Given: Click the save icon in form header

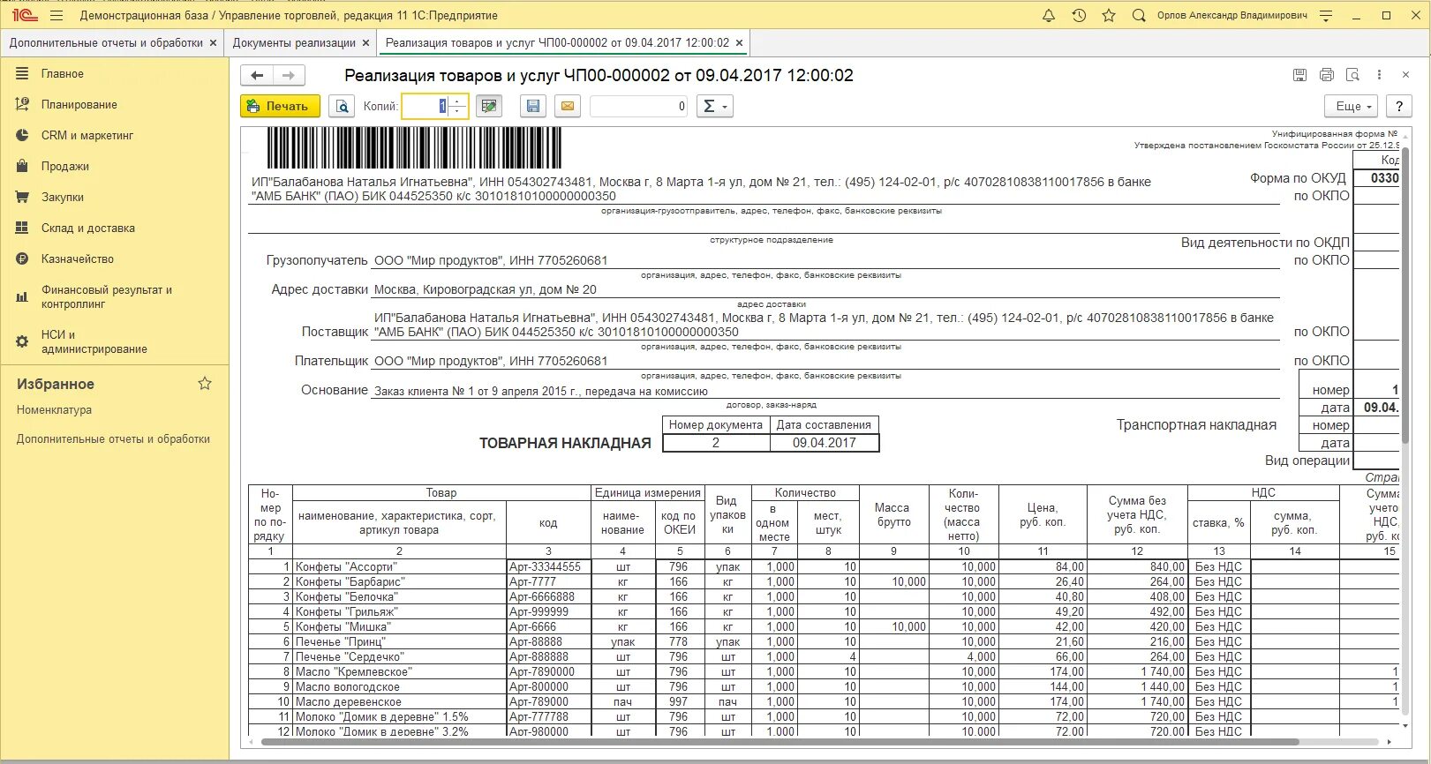Looking at the screenshot, I should 1299,75.
